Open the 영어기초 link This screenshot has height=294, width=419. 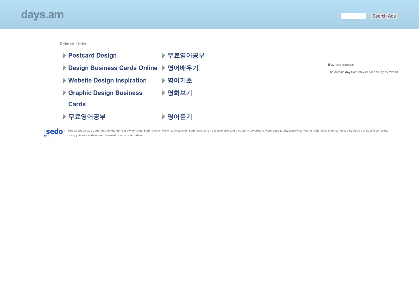pyautogui.click(x=180, y=81)
